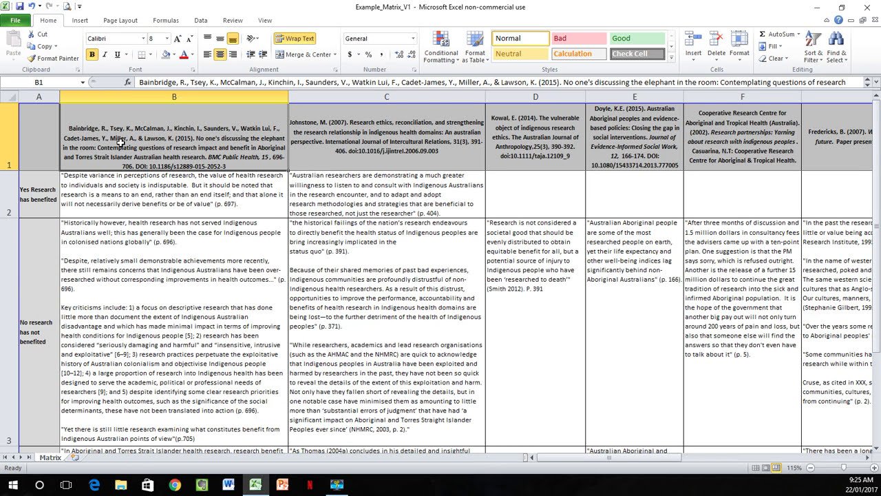
Task: Click the Insert Worksheet icon beside Matrix tab
Action: click(x=75, y=457)
